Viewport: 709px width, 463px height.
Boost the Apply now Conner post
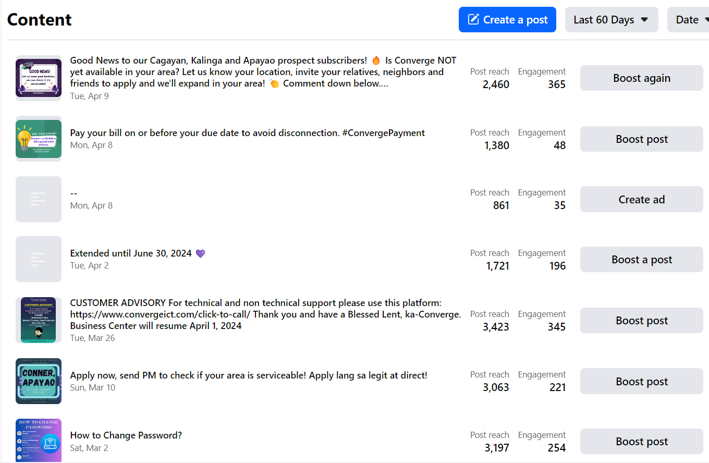641,382
